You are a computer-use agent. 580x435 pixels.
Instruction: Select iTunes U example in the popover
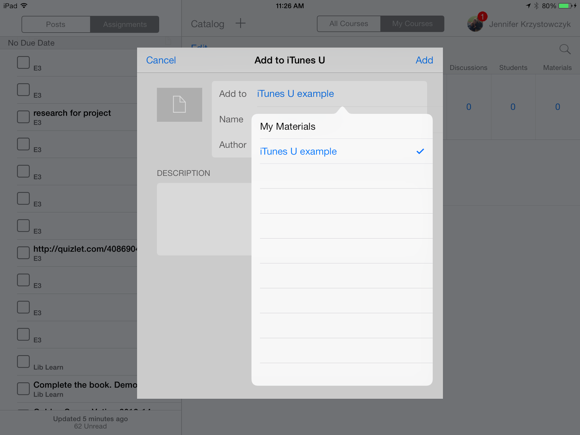tap(342, 151)
